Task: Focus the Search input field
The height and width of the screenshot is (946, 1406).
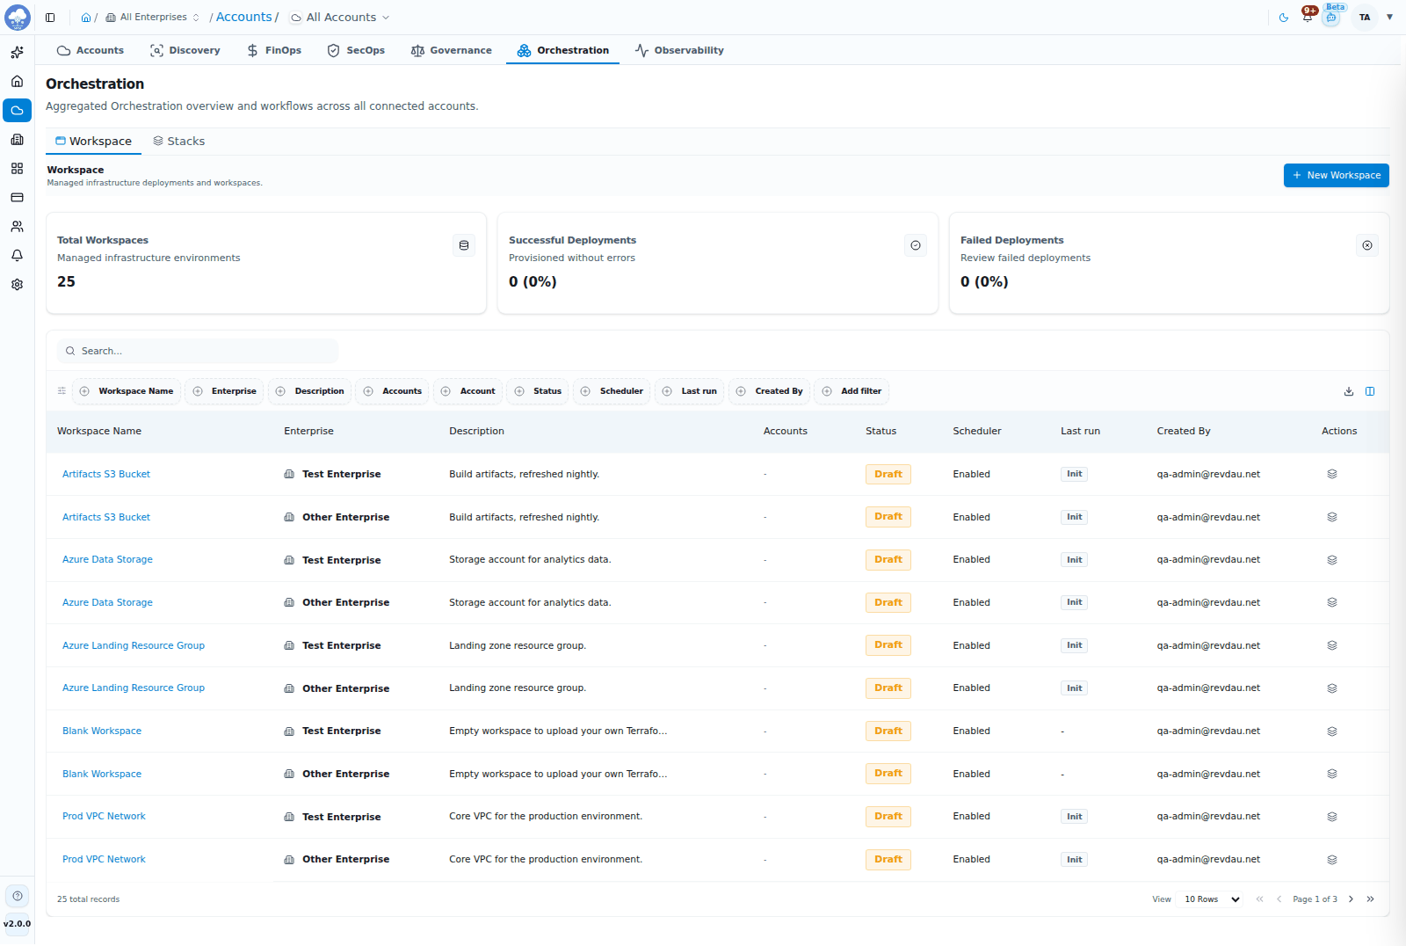Action: click(198, 352)
